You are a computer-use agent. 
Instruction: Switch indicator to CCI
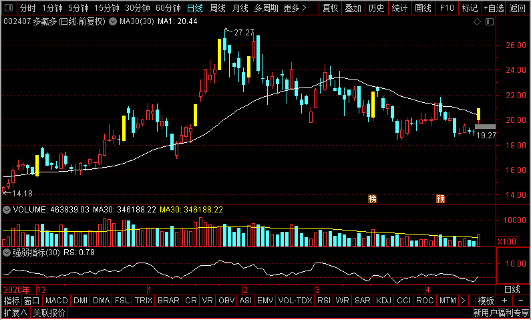[x=404, y=301]
